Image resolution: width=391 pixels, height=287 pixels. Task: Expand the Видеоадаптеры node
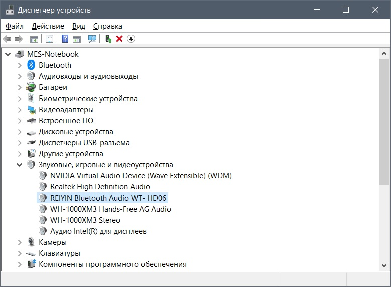coord(20,110)
